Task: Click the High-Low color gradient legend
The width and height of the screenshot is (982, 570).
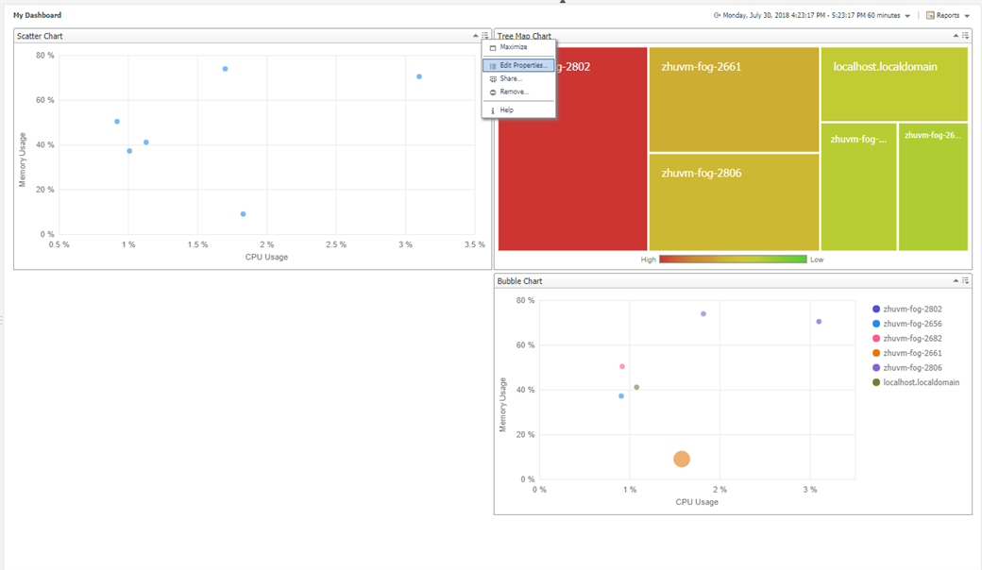Action: click(x=733, y=259)
